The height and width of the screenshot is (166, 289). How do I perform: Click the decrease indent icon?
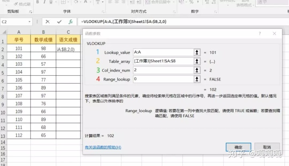(132, 2)
